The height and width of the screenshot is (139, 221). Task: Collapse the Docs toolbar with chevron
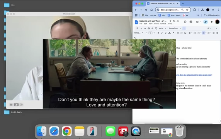click(x=216, y=28)
